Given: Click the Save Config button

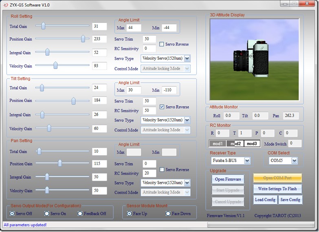Looking at the screenshot, I should [x=290, y=200].
